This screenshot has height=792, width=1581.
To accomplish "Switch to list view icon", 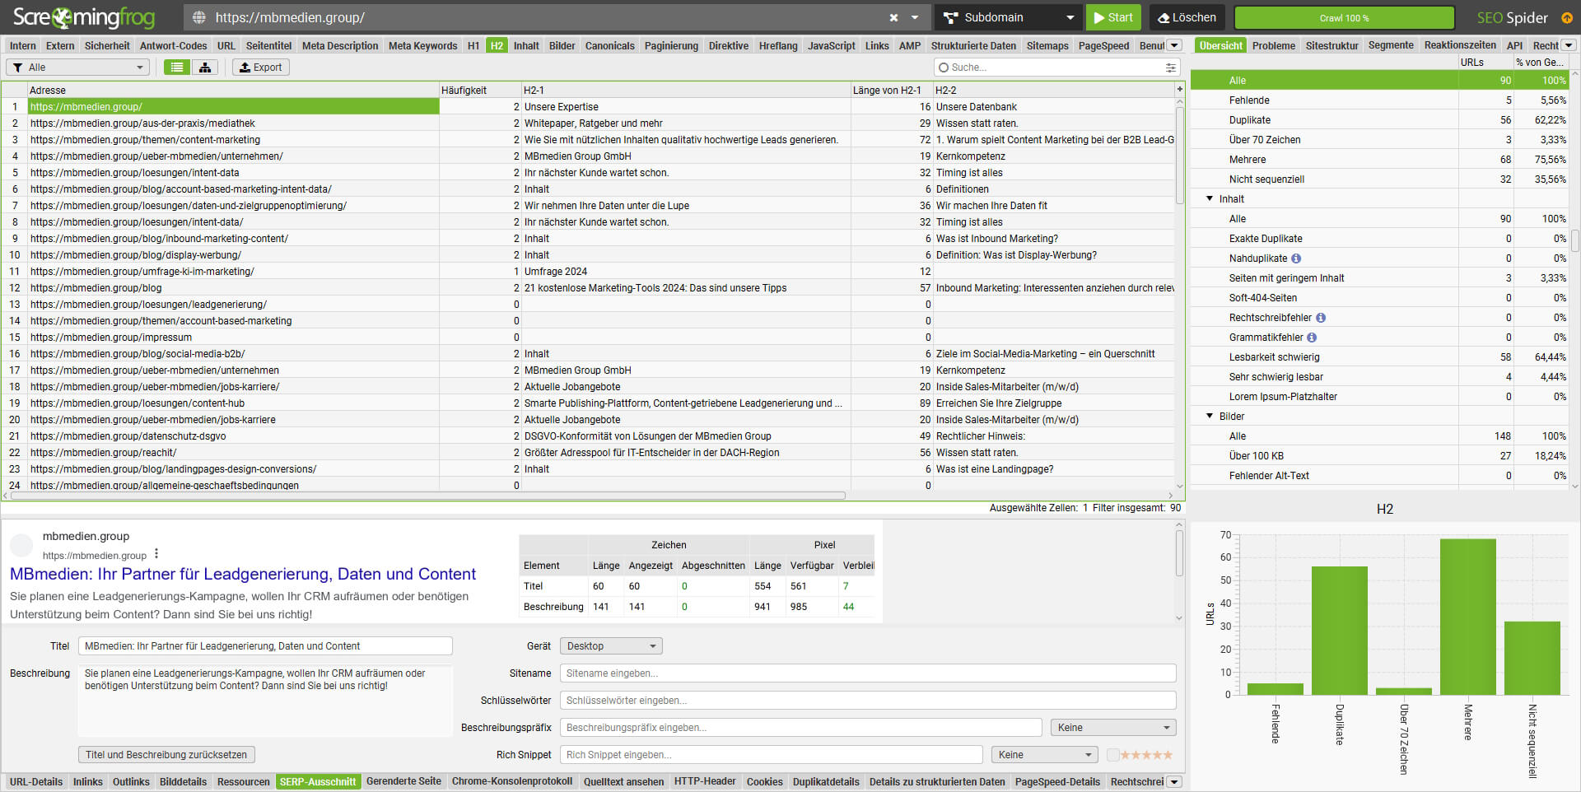I will click(x=176, y=68).
